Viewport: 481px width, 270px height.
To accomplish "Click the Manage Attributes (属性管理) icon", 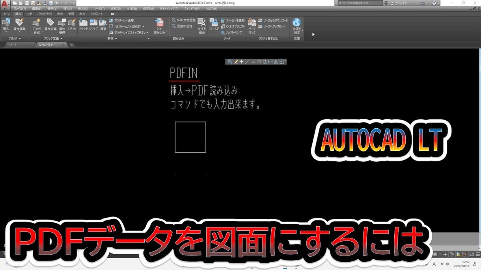I will click(x=62, y=26).
